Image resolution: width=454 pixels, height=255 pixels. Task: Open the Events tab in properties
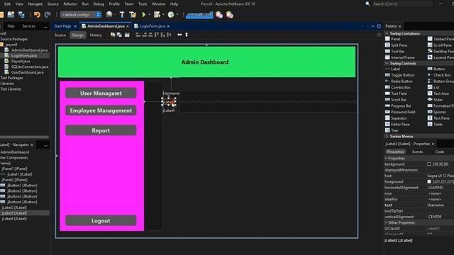pyautogui.click(x=417, y=152)
